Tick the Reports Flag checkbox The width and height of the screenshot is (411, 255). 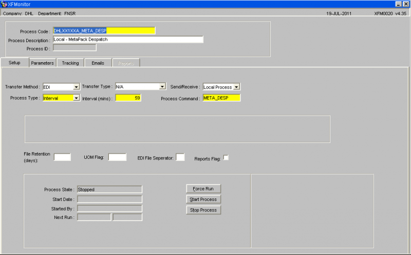tap(226, 158)
